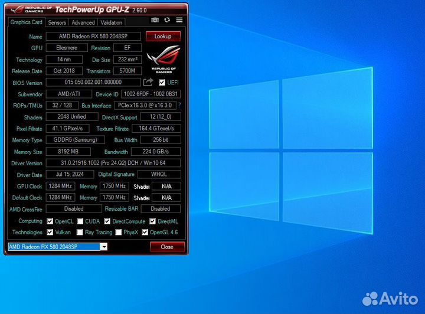Click the Lookup button
The height and width of the screenshot is (314, 425).
click(163, 37)
